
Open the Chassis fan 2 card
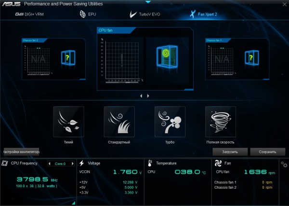point(53,59)
